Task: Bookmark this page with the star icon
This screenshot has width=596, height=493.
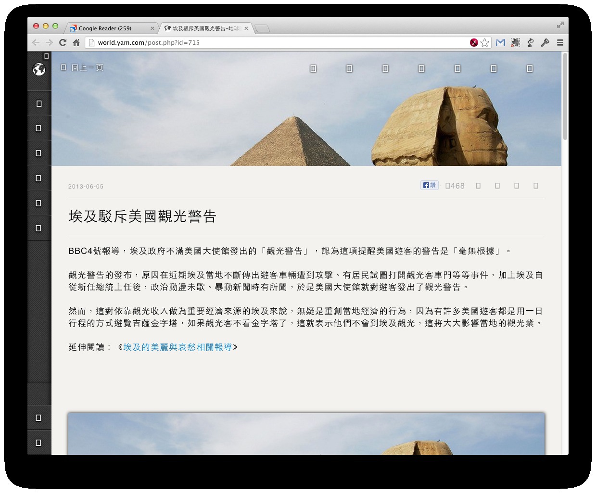Action: [x=485, y=42]
